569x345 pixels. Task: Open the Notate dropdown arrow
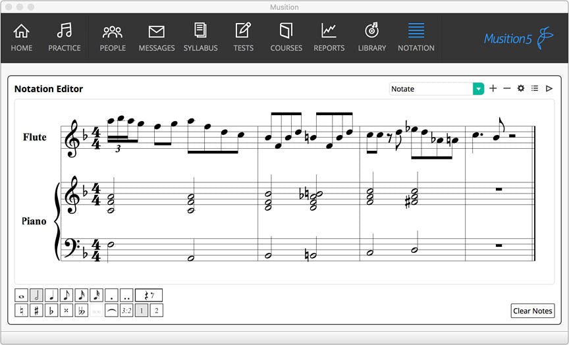tap(478, 89)
